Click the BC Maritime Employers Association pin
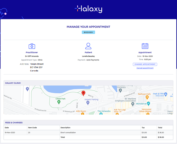The height and width of the screenshot is (144, 177). [132, 104]
